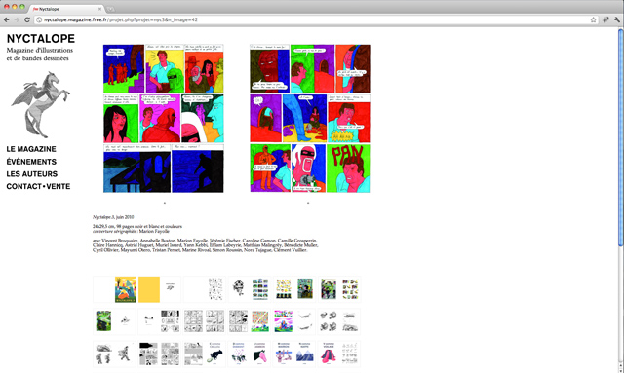Click the browser forward arrow
Screen dimensions: 624x373
[x=17, y=19]
